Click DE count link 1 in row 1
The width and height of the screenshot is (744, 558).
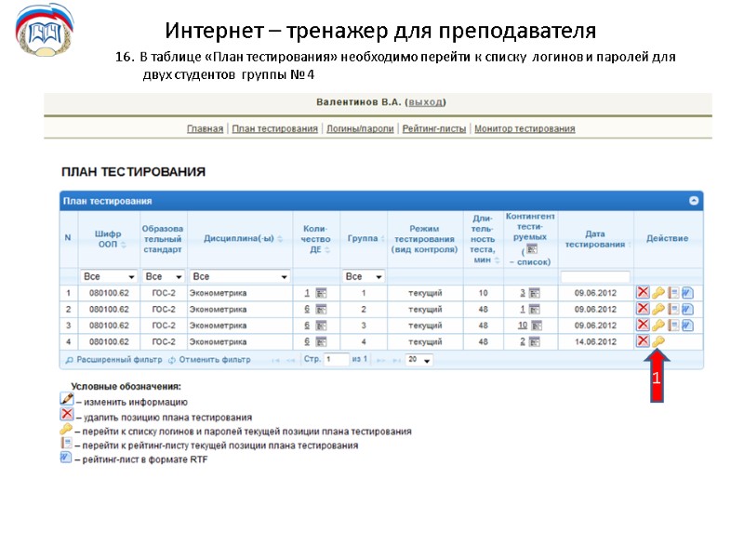307,293
